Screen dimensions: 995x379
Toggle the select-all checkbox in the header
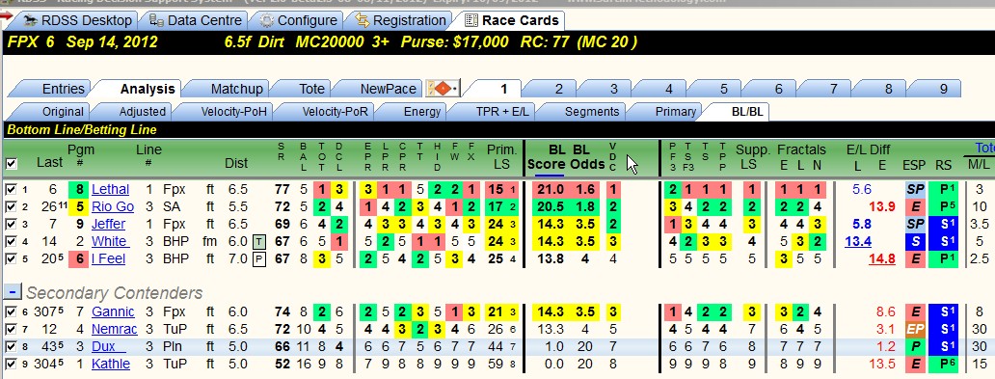click(11, 164)
